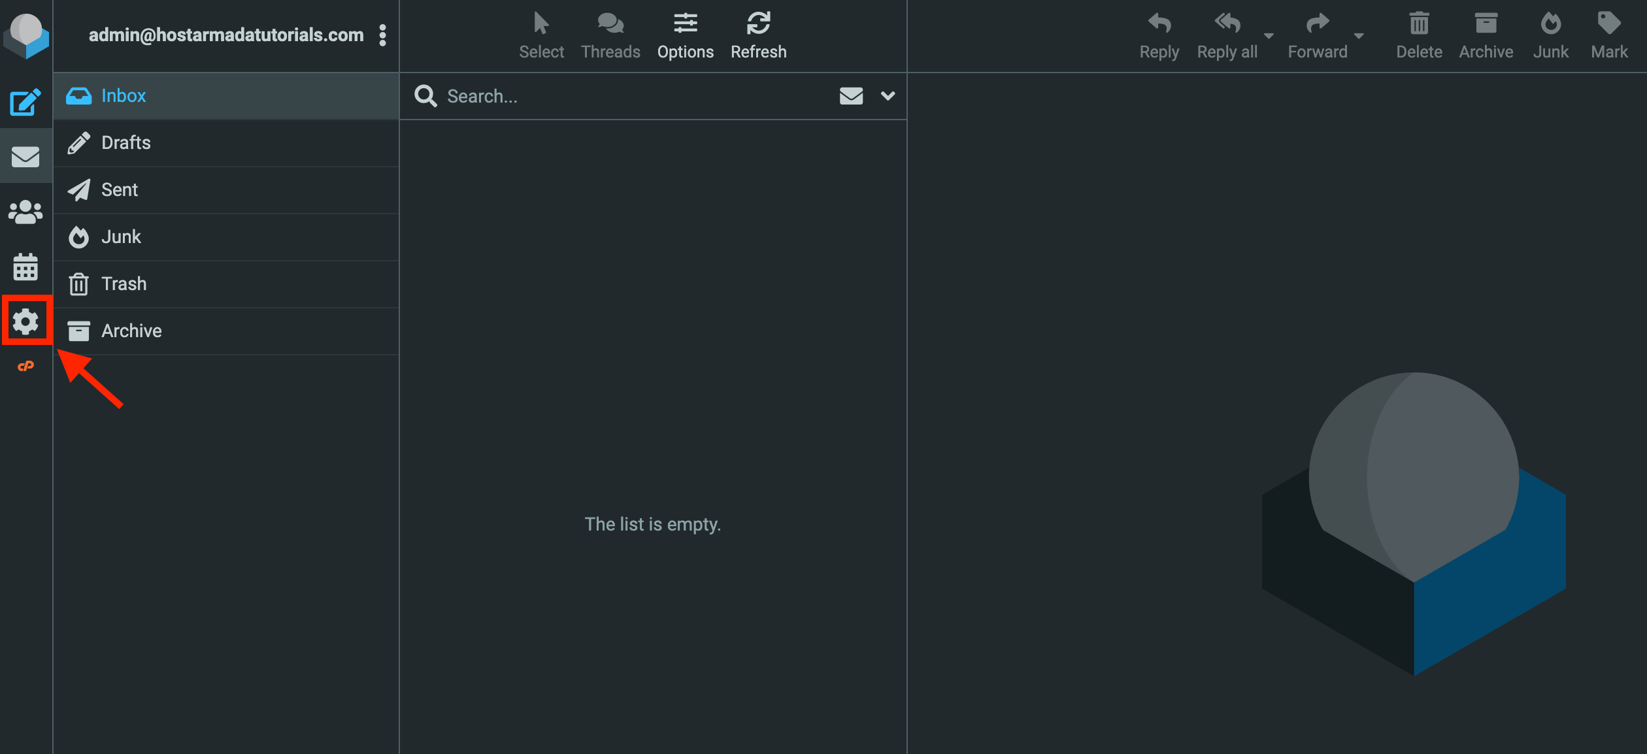Click the Forward button
1647x754 pixels.
click(1318, 36)
